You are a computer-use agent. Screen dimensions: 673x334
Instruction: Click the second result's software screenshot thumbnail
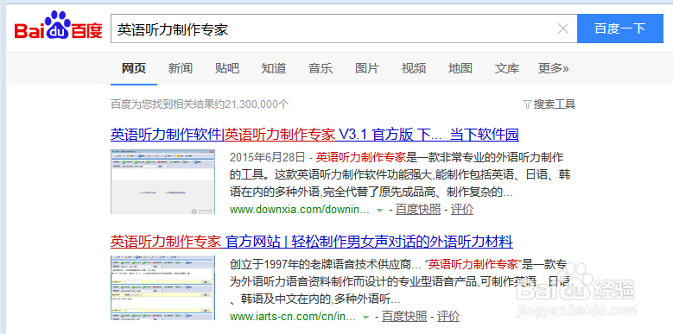pyautogui.click(x=162, y=287)
